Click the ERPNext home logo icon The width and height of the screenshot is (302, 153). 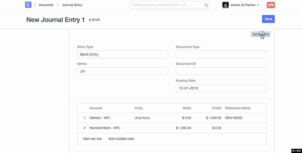point(28,5)
